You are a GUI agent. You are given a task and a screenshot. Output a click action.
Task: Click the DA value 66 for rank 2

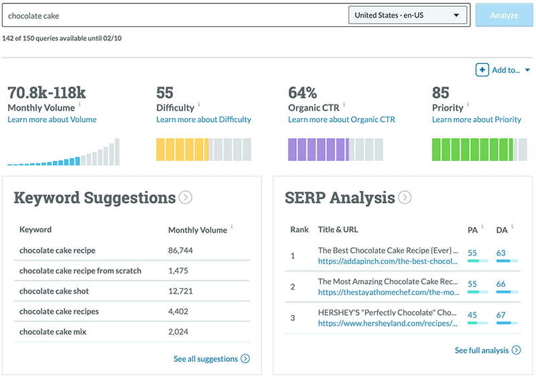click(500, 284)
